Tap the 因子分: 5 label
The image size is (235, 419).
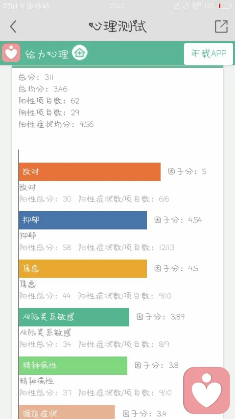pos(188,171)
